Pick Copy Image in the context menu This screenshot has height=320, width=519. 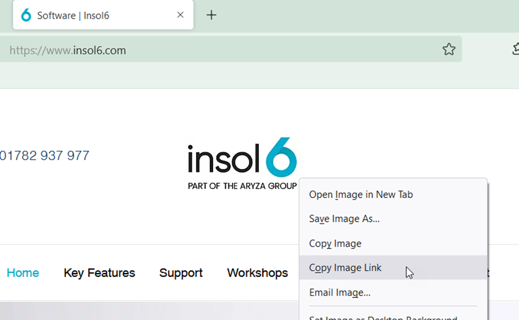click(x=335, y=243)
